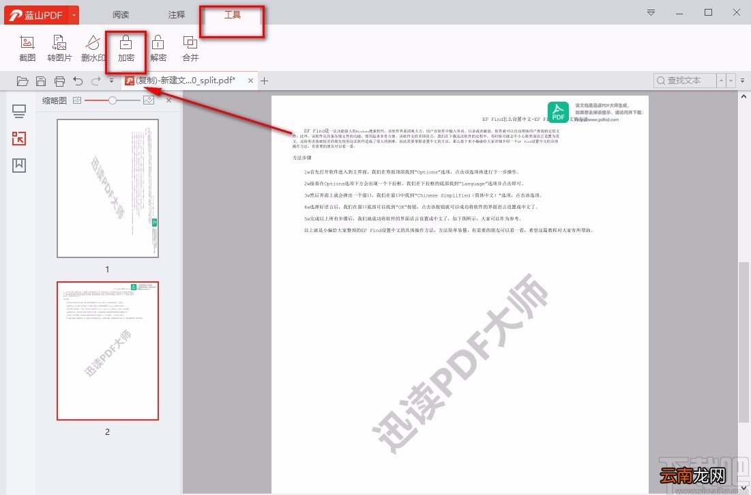Click the 加密 encrypt tool

click(126, 48)
